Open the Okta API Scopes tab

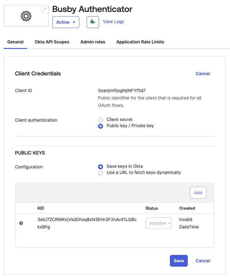tap(52, 42)
